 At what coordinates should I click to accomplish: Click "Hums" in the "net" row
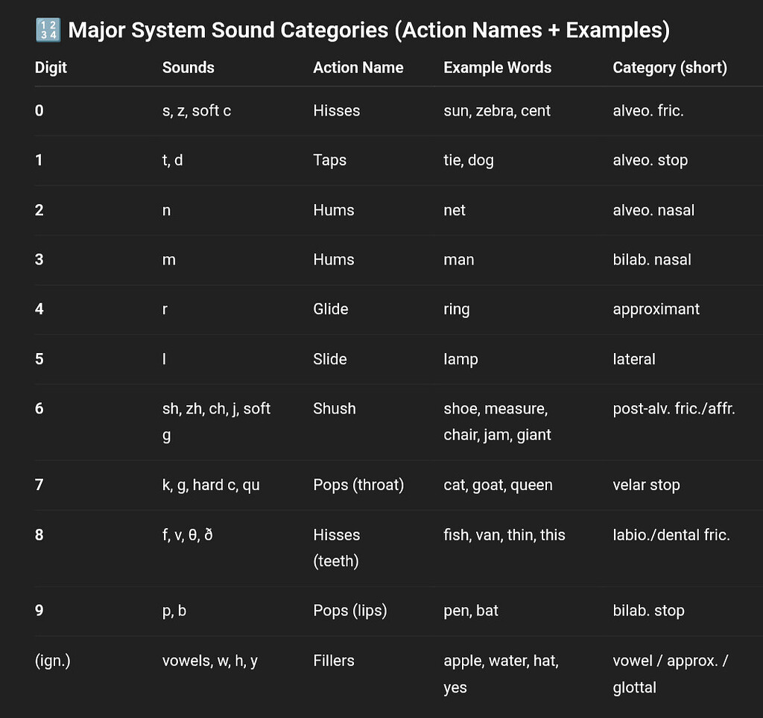tap(333, 210)
